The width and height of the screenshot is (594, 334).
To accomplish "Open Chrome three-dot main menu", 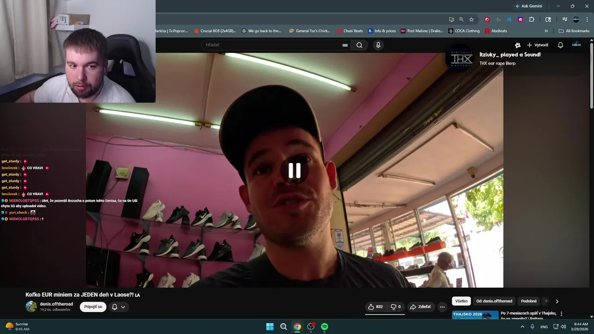I will click(587, 19).
